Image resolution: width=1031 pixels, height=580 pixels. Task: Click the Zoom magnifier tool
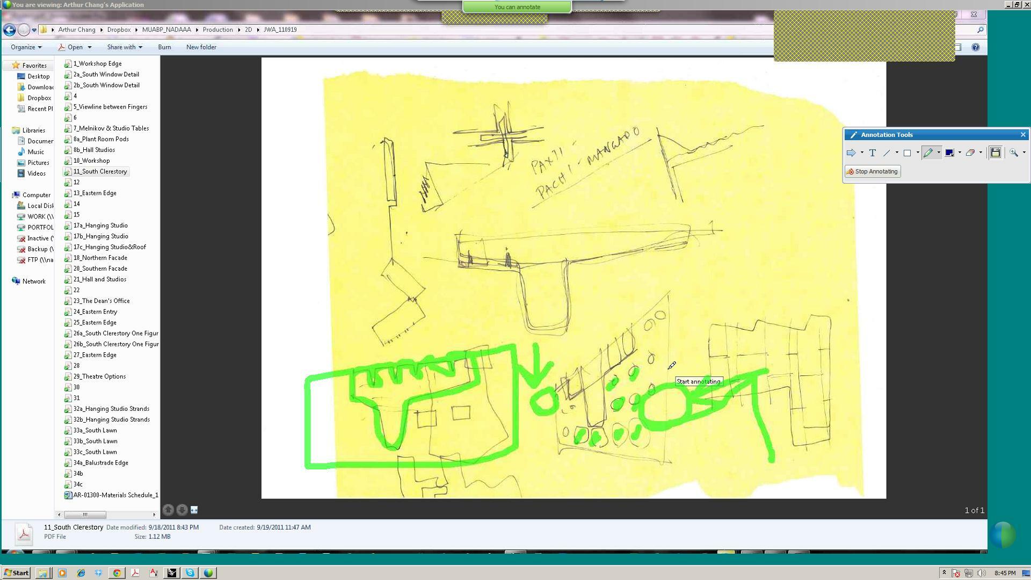pos(1013,153)
